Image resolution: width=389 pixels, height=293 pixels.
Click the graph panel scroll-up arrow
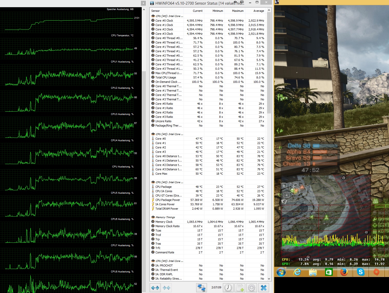click(x=144, y=10)
